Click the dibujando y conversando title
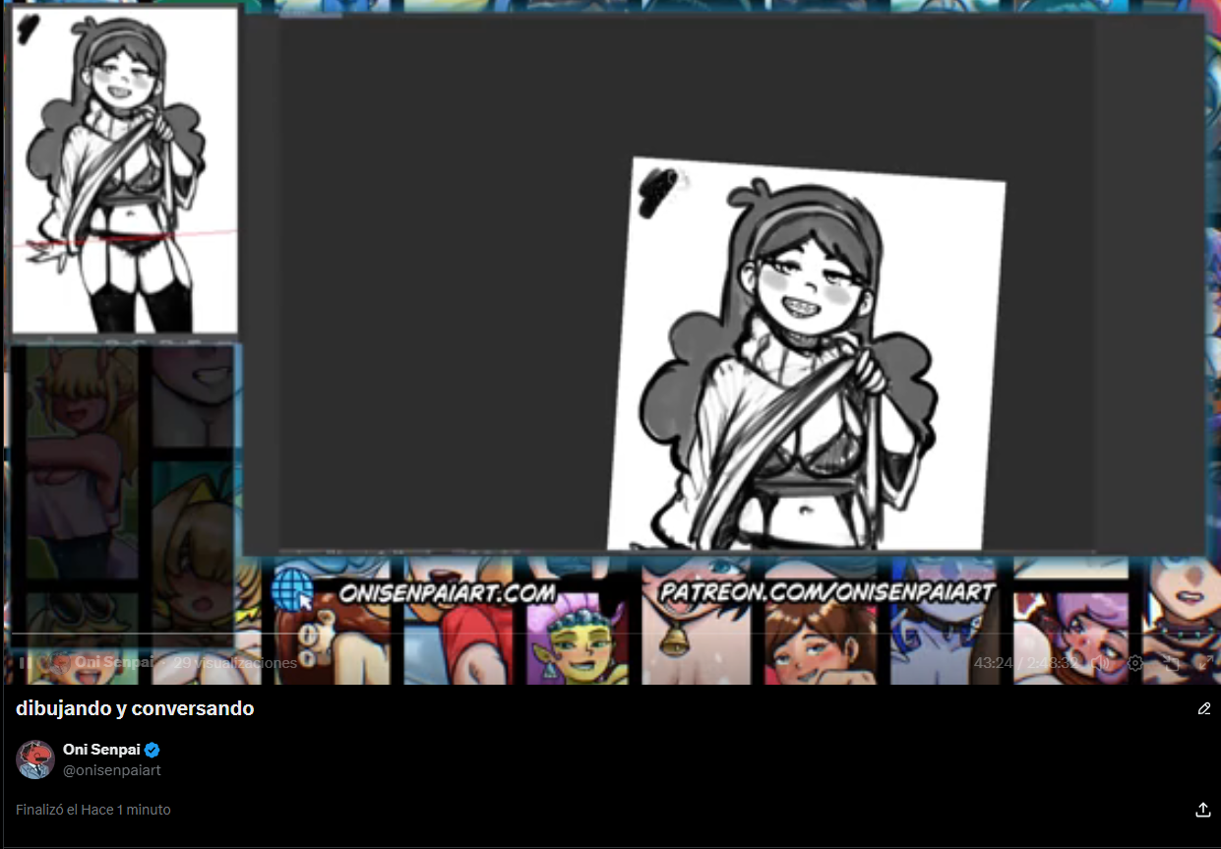The height and width of the screenshot is (849, 1221). click(x=135, y=708)
